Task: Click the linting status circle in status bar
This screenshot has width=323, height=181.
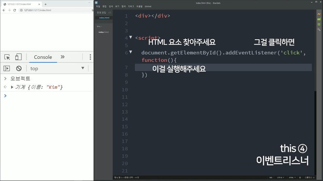Action: (300, 178)
